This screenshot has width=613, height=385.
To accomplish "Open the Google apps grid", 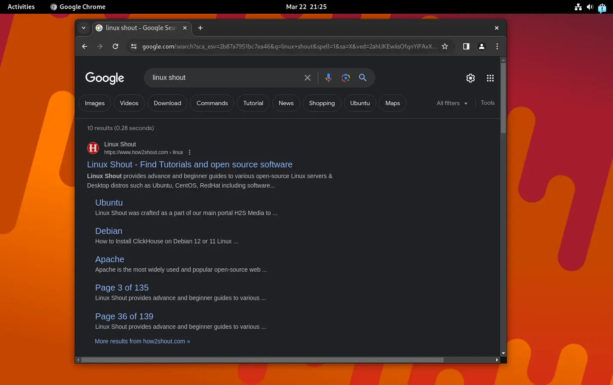I will point(490,78).
